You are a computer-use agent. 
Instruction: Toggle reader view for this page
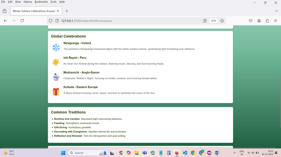click(205, 21)
